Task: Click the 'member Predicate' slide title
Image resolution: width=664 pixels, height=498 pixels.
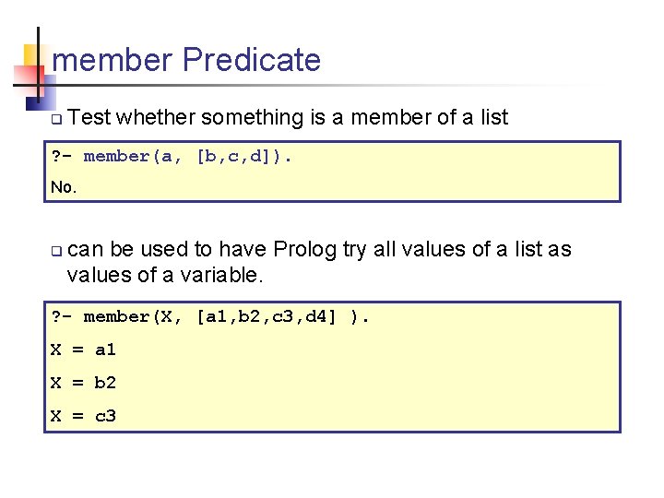Action: pyautogui.click(x=186, y=60)
